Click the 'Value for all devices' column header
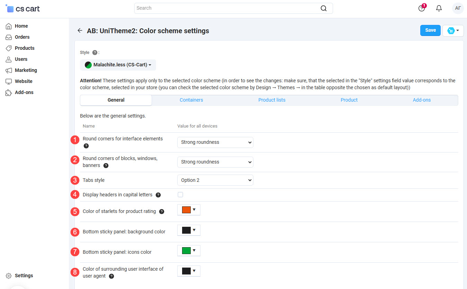The width and height of the screenshot is (467, 289). (x=197, y=126)
